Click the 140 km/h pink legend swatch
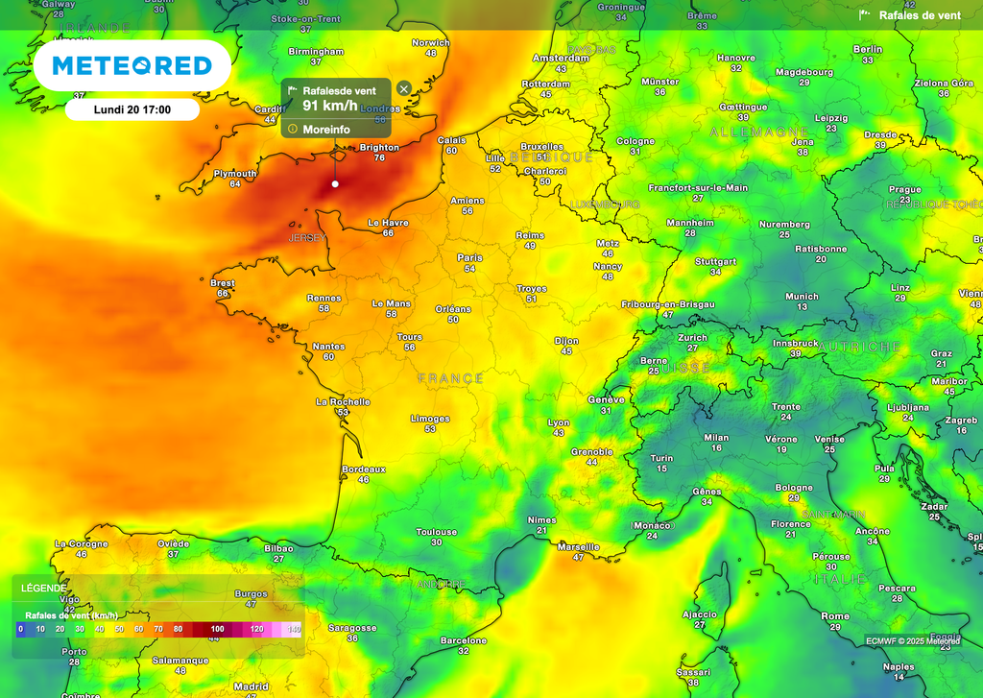The width and height of the screenshot is (983, 698). pyautogui.click(x=294, y=629)
